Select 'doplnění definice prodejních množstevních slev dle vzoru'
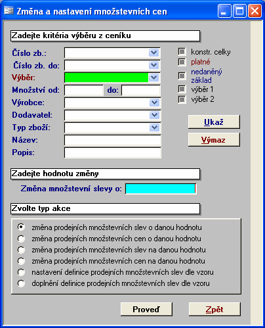265x328 pixels. tap(21, 283)
